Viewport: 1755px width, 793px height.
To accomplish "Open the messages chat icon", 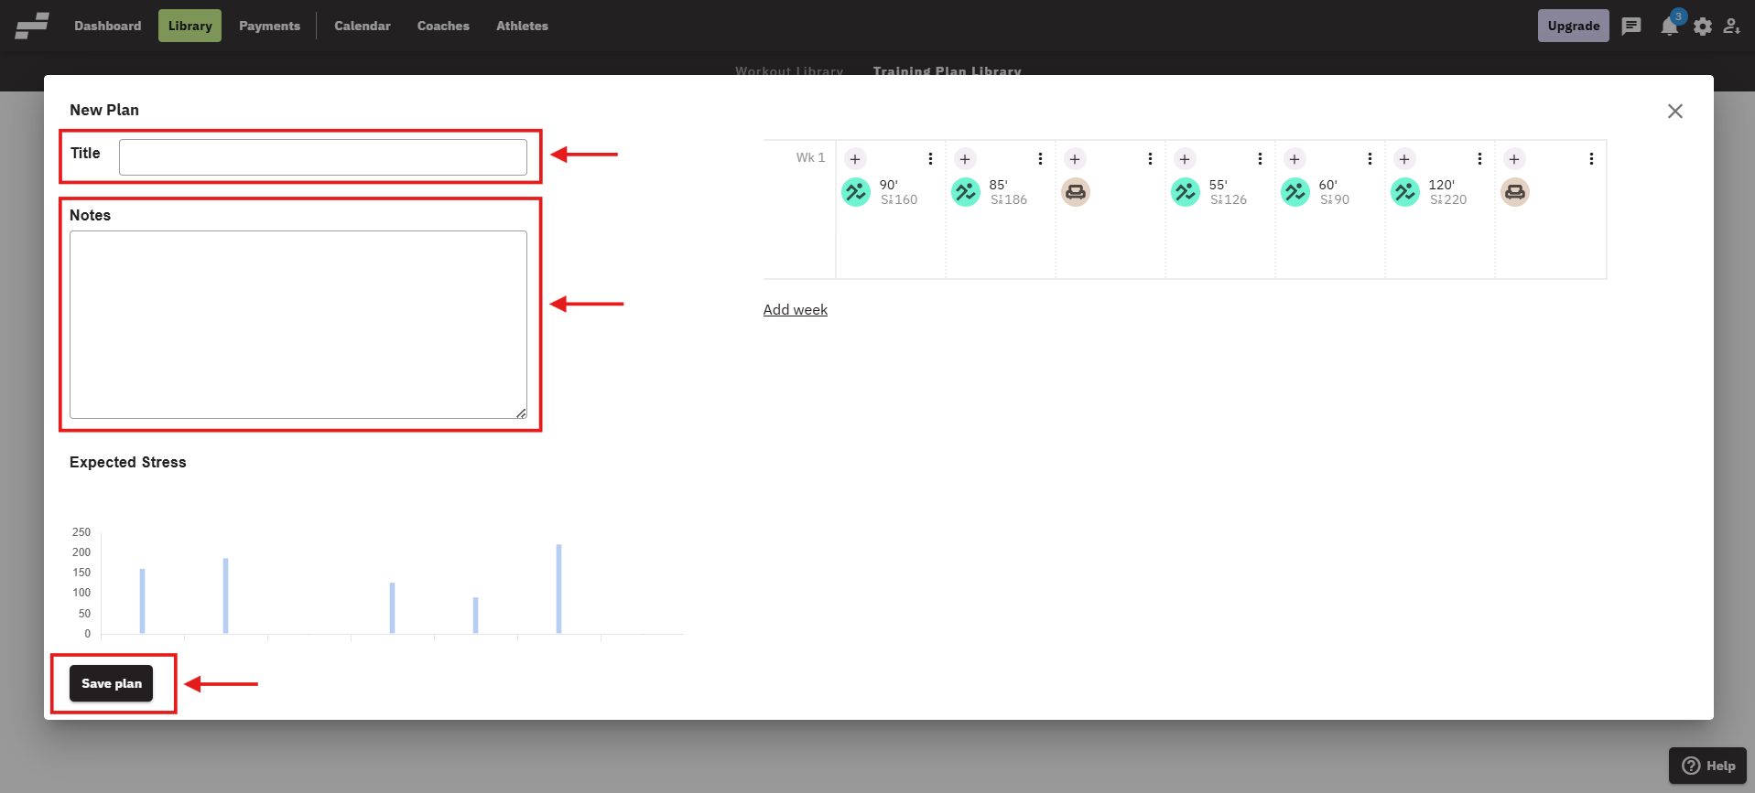I will 1631,26.
